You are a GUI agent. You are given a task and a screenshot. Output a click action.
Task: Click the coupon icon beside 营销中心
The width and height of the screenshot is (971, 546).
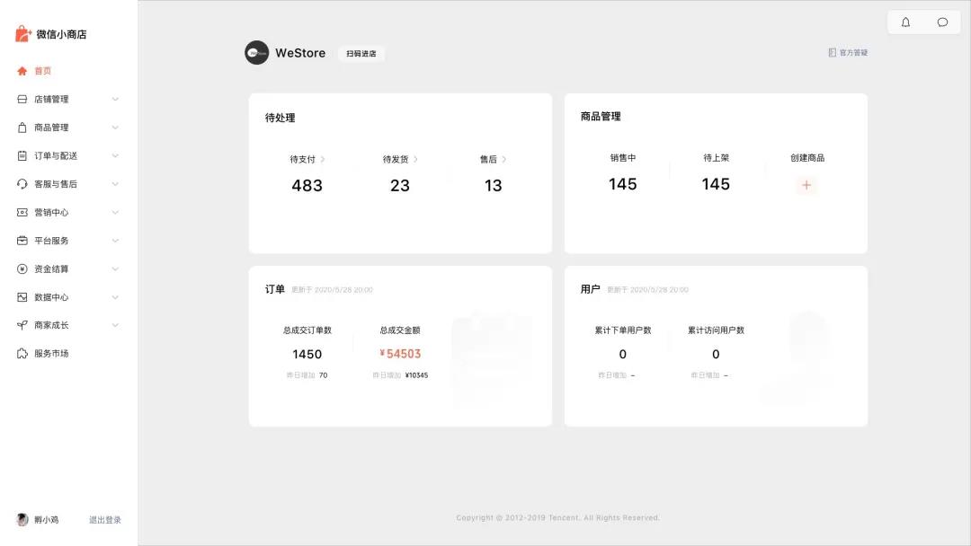click(22, 212)
